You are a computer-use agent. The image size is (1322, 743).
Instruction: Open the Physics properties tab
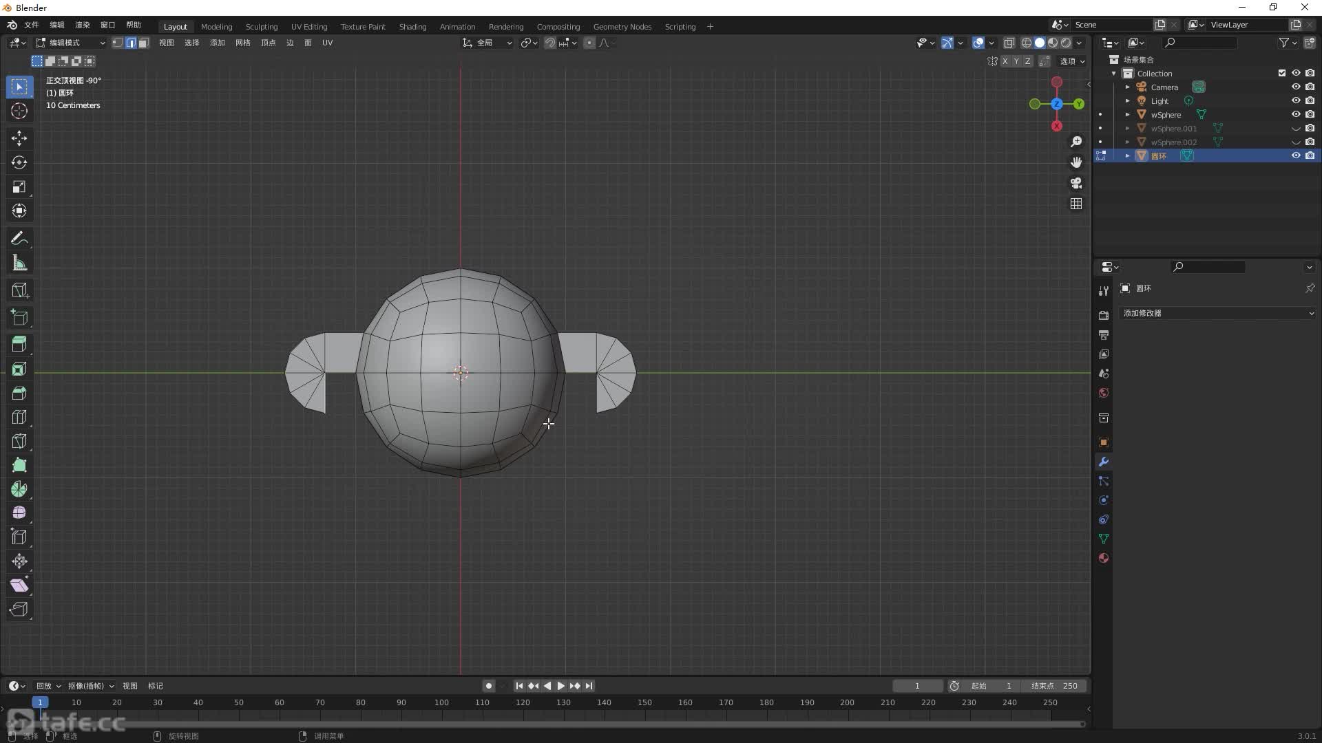1104,500
